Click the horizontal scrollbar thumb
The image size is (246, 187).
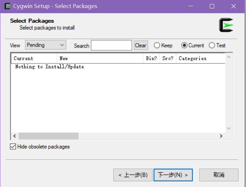(x=49, y=136)
